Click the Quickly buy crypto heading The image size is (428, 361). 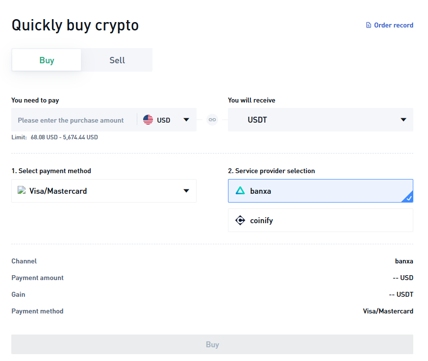pos(75,25)
